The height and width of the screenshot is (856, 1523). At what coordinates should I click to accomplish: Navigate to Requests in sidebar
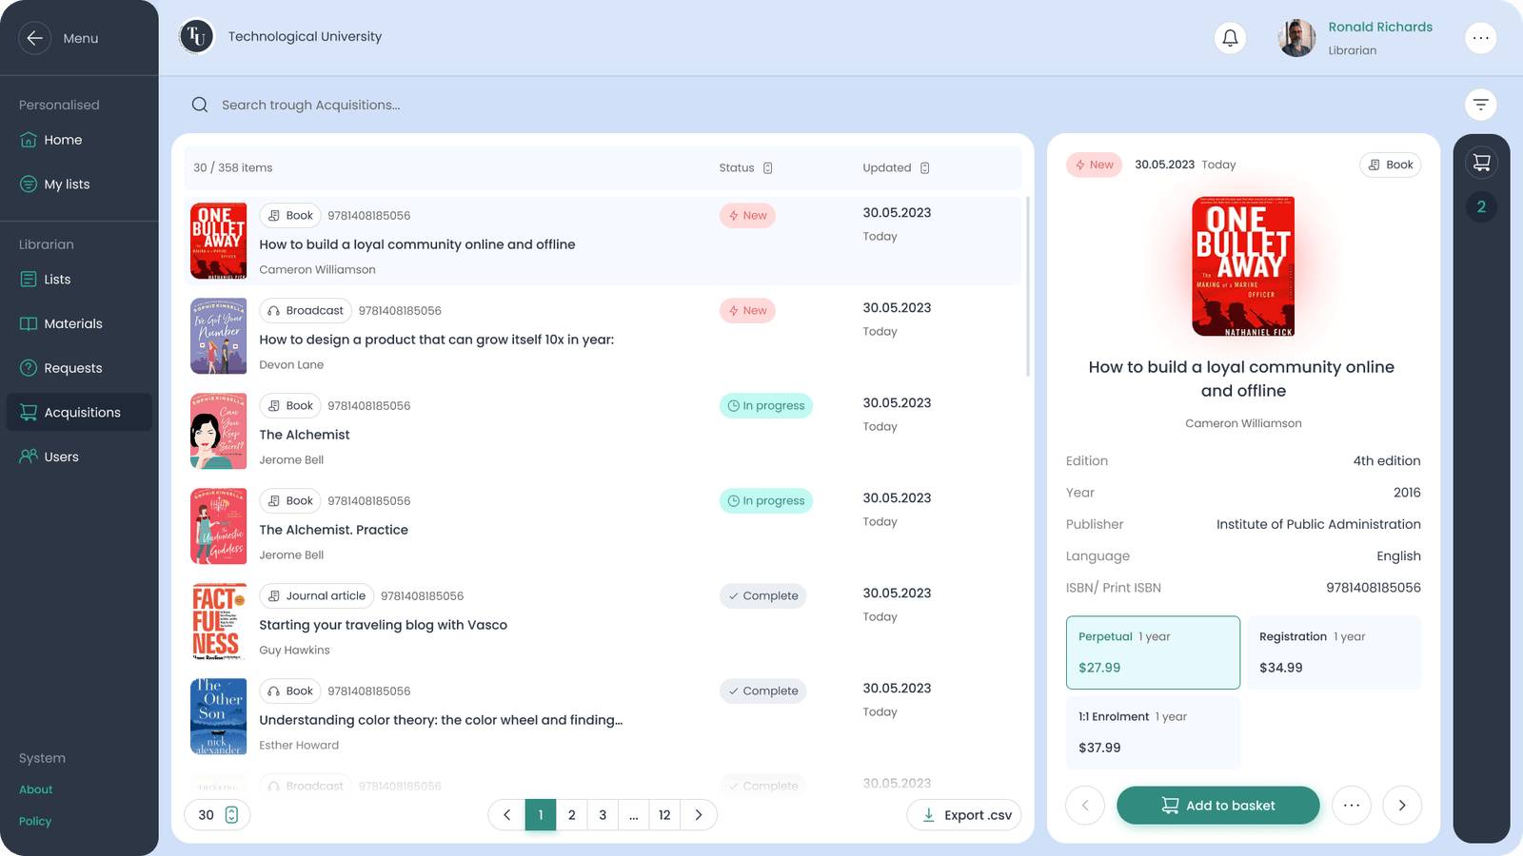point(73,369)
